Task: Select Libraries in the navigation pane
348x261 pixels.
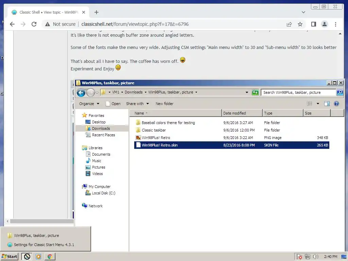Action: tap(95, 148)
